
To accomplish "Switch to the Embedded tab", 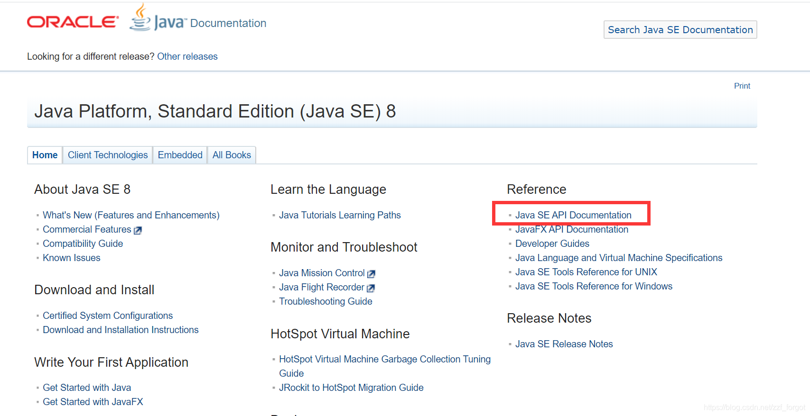I will 180,155.
